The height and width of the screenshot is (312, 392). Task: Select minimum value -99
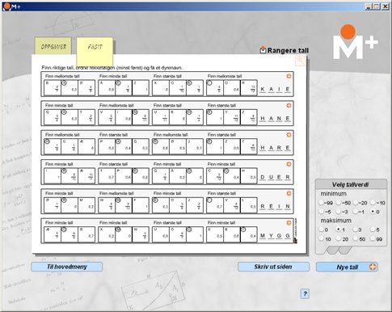tap(321, 203)
